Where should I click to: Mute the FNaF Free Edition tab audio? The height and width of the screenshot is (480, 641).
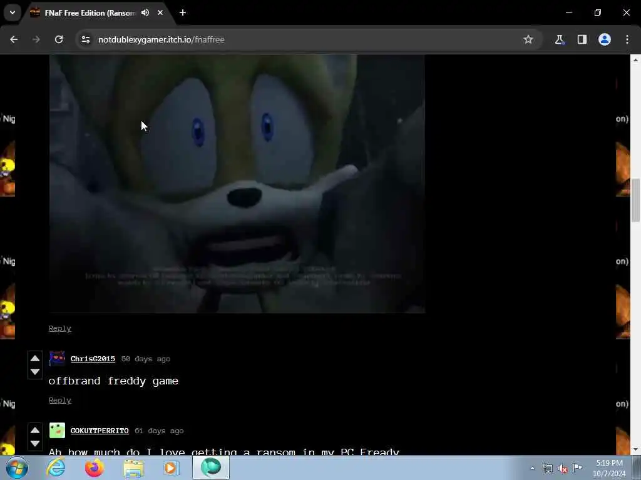pyautogui.click(x=145, y=12)
